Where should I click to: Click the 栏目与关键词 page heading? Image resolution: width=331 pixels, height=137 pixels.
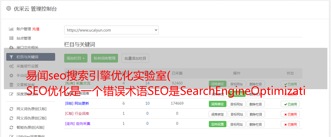[80, 44]
